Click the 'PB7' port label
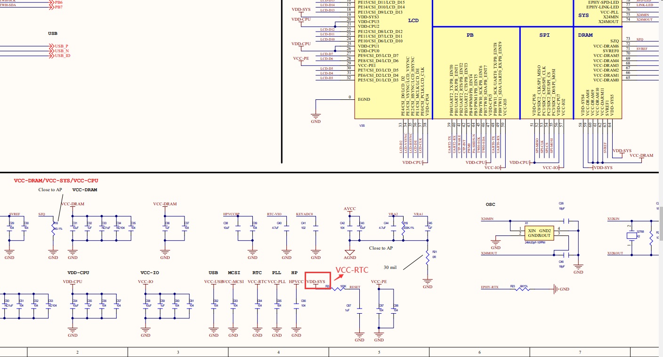Viewport: 663px width, 357px height. (x=59, y=7)
